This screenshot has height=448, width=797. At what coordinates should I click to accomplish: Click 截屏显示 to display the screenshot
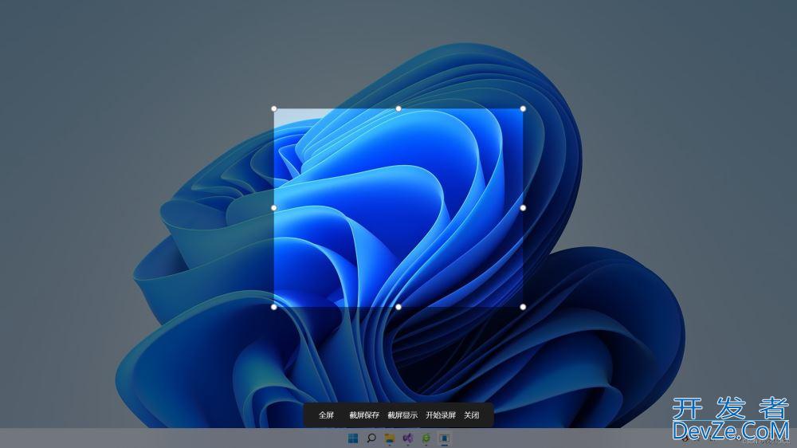tap(402, 415)
